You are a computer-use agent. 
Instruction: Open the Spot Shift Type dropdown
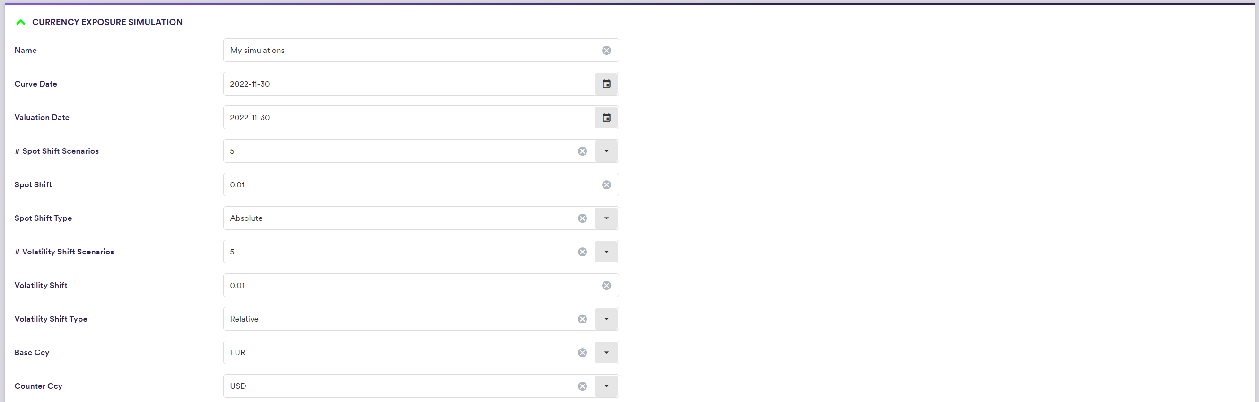[x=606, y=218]
